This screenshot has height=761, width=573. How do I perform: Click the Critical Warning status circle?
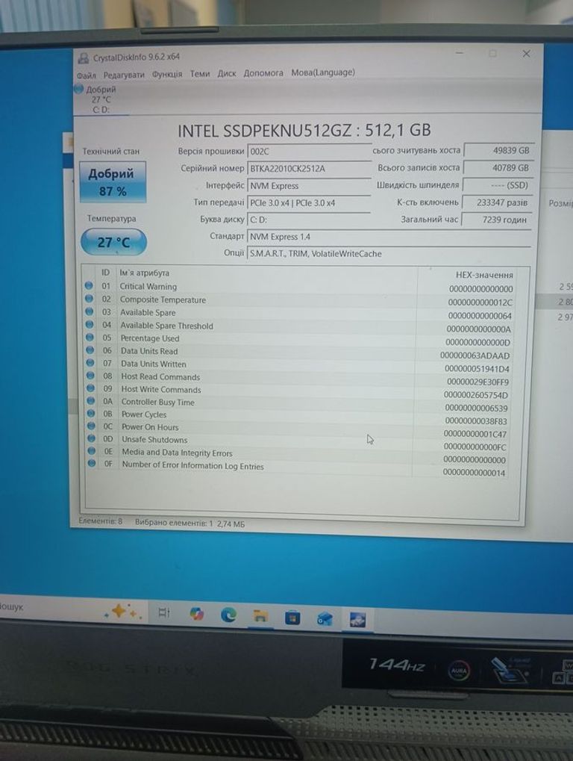90,287
